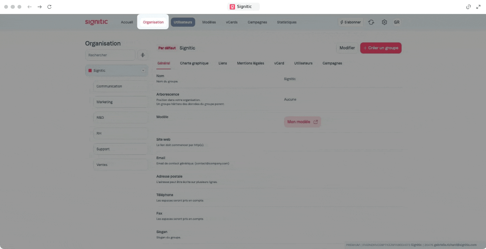Click the expand fullscreen icon in title bar

click(478, 7)
